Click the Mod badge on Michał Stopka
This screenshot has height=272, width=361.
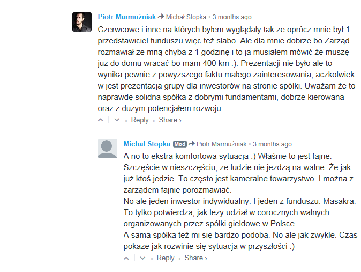point(180,144)
